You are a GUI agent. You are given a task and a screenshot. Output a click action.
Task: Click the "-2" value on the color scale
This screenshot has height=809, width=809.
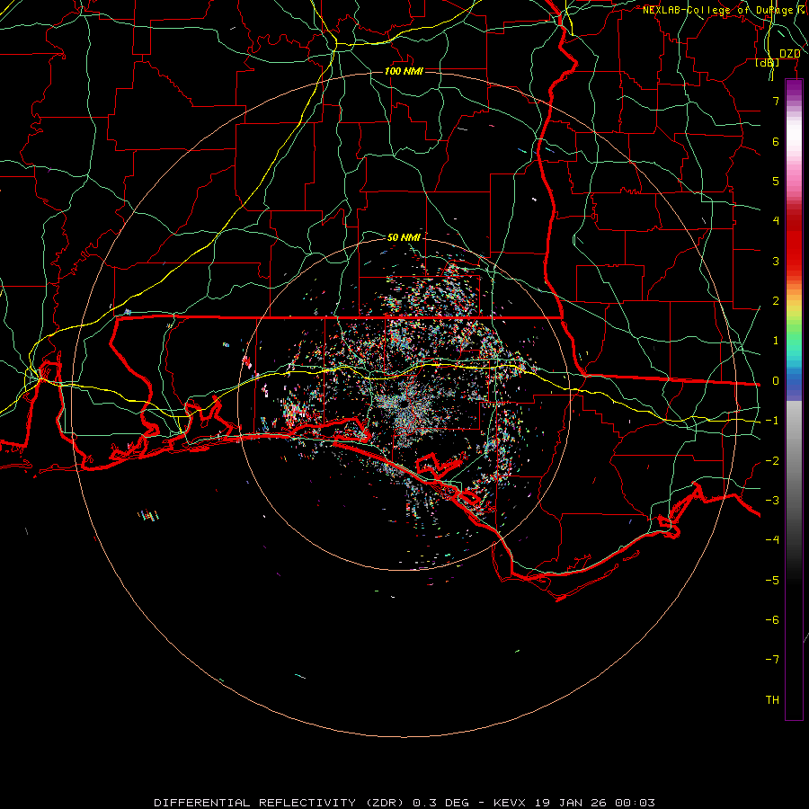click(x=772, y=461)
